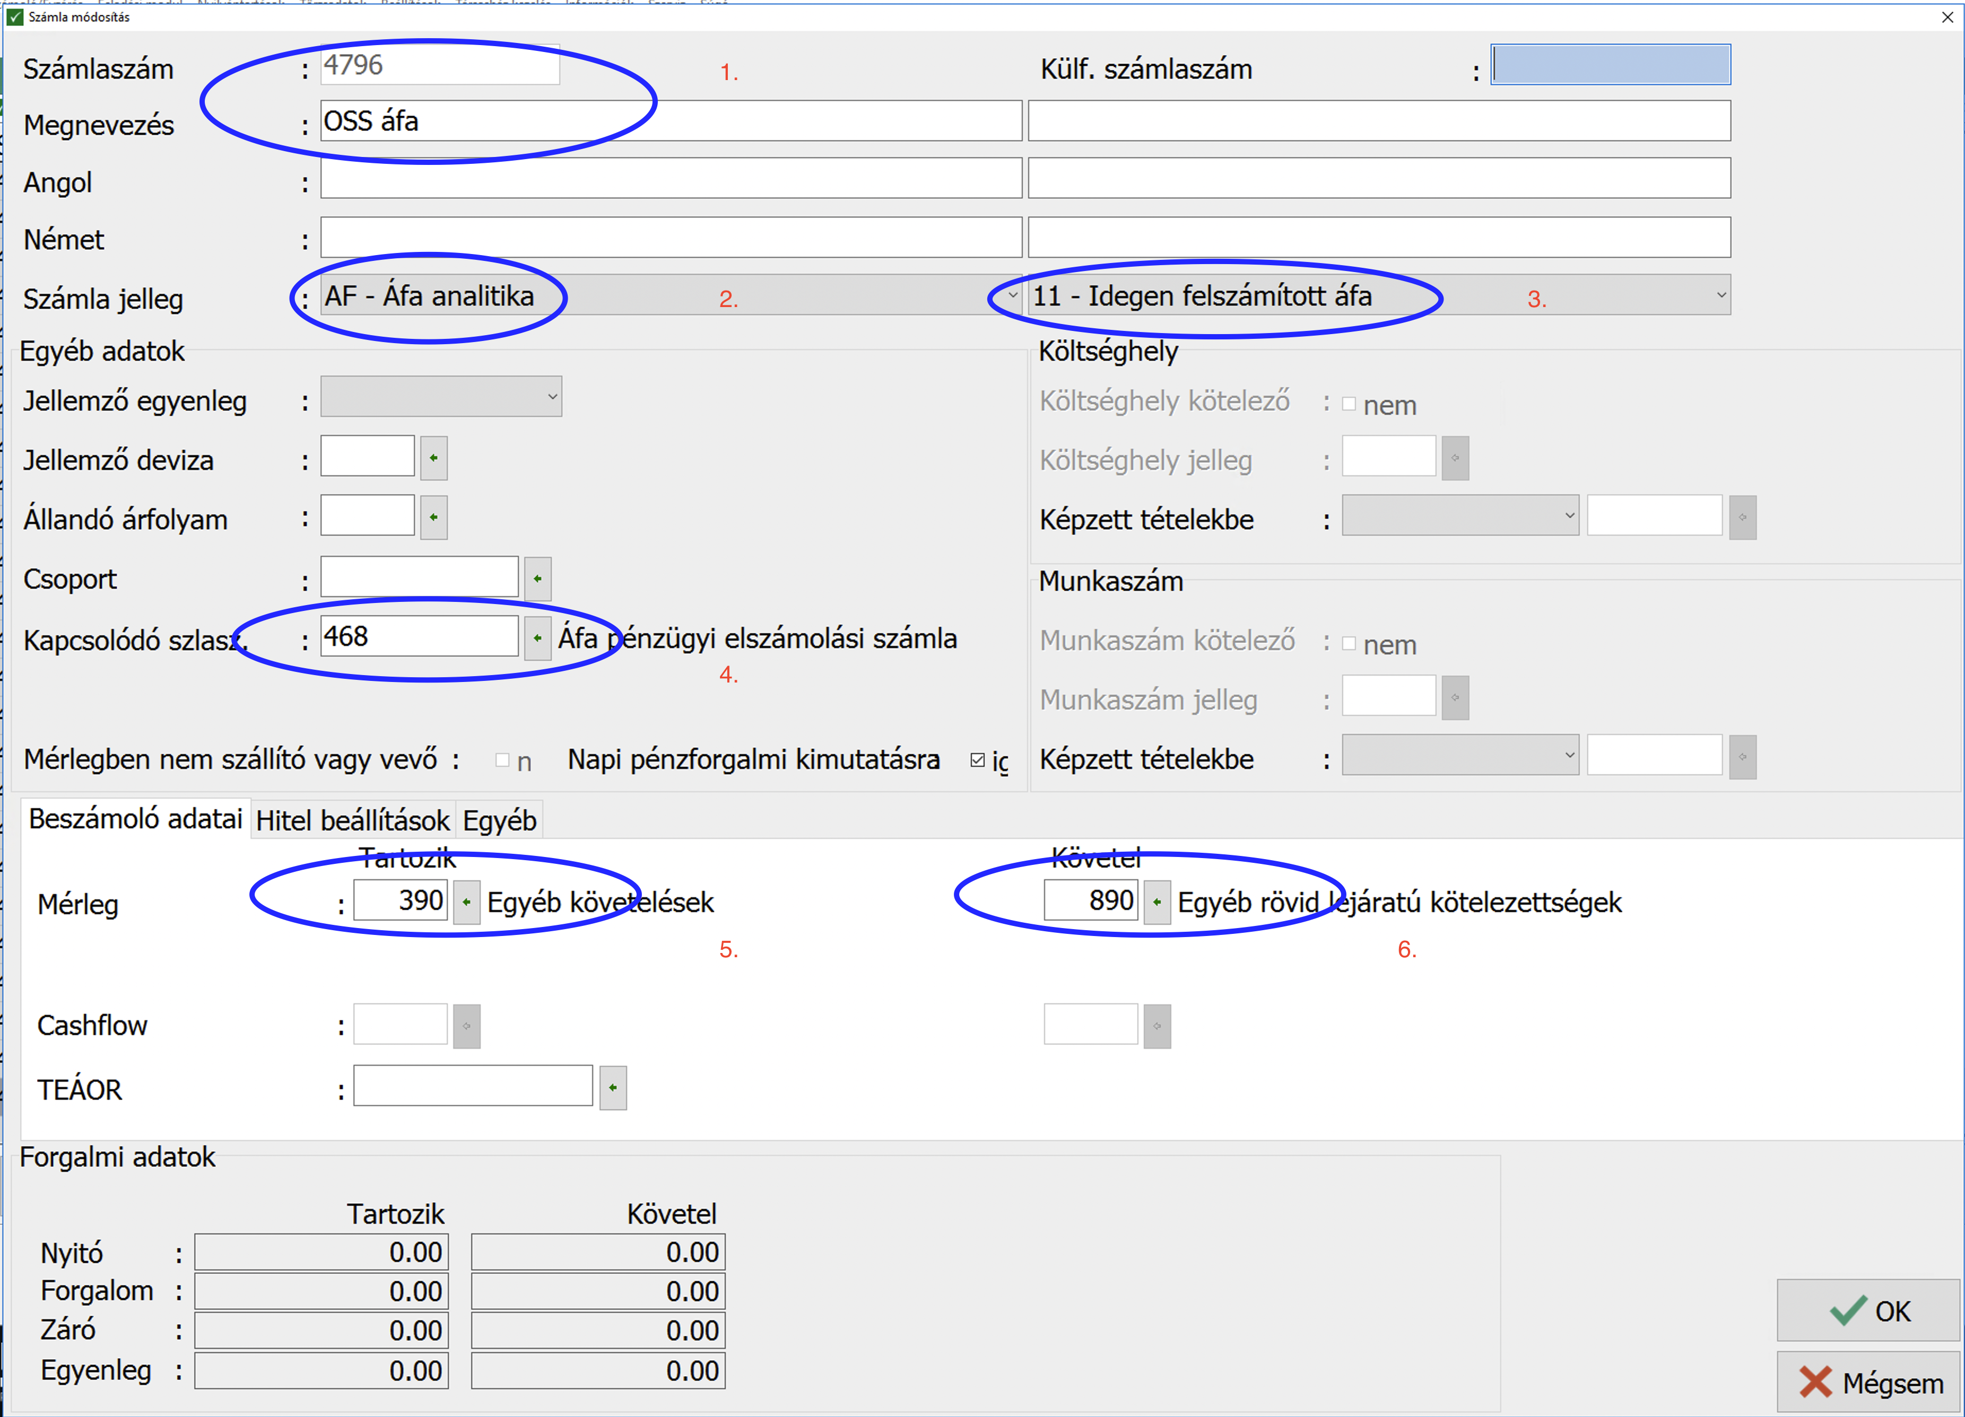This screenshot has height=1417, width=1965.
Task: Click lookup arrow next to Jellemző deviza
Action: click(433, 458)
